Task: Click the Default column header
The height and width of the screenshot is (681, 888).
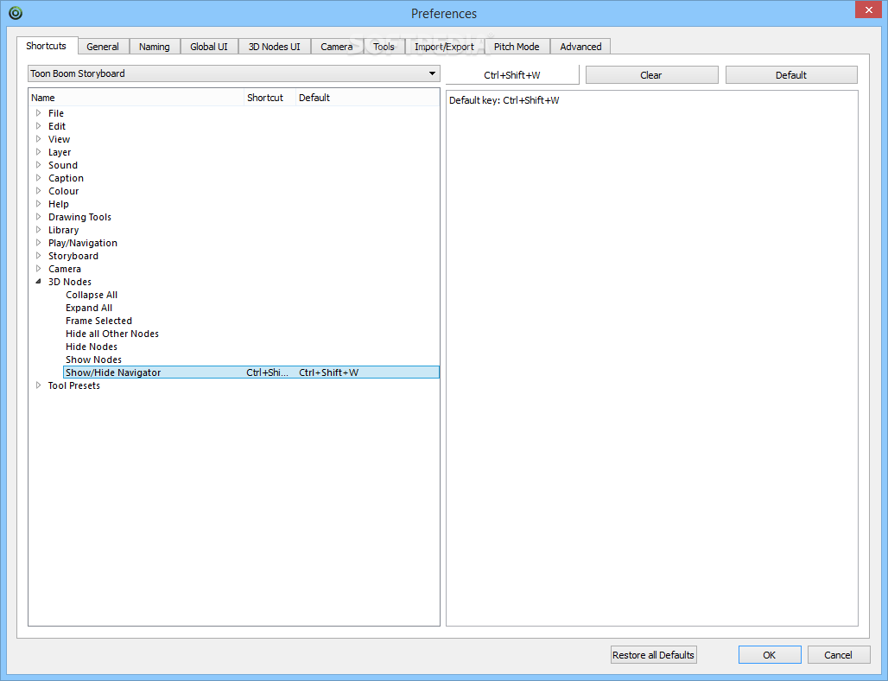Action: [x=367, y=98]
